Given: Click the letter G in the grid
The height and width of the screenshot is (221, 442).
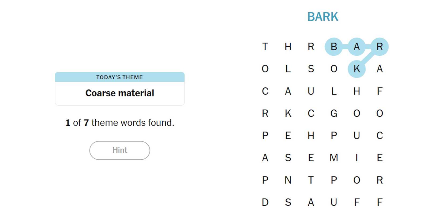Looking at the screenshot, I should tap(334, 113).
